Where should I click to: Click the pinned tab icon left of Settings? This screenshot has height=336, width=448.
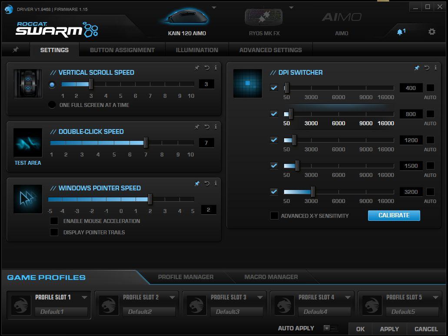(x=16, y=50)
